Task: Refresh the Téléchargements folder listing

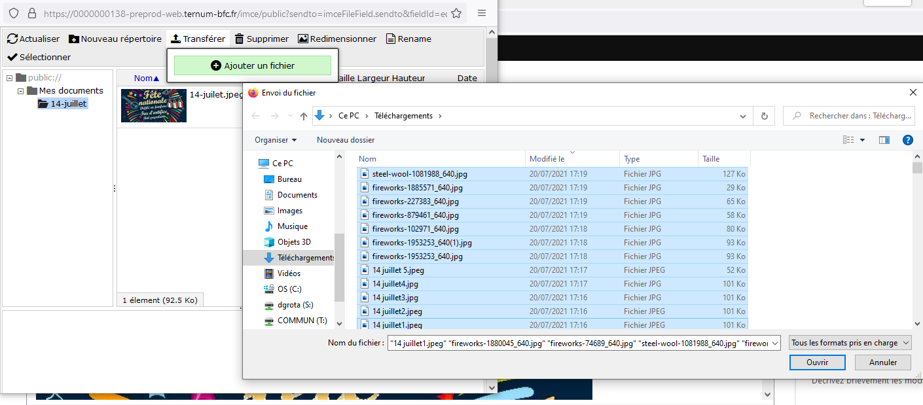Action: click(x=764, y=116)
